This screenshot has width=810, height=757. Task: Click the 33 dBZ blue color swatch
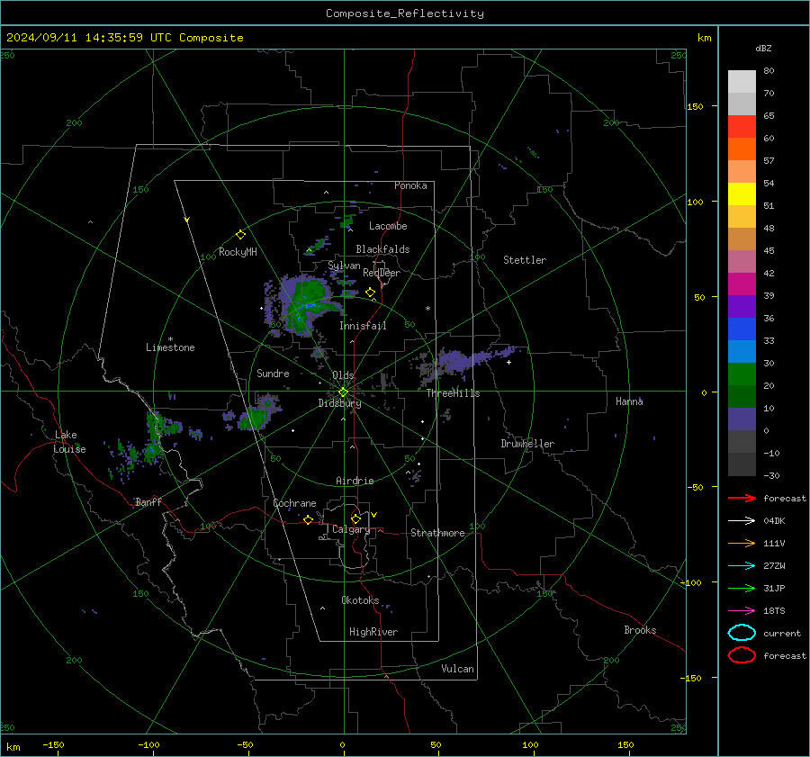(742, 329)
